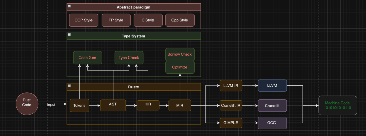Collapse the Abstract paradigm container
Screen dimensions: 366x136
pyautogui.click(x=69, y=6)
